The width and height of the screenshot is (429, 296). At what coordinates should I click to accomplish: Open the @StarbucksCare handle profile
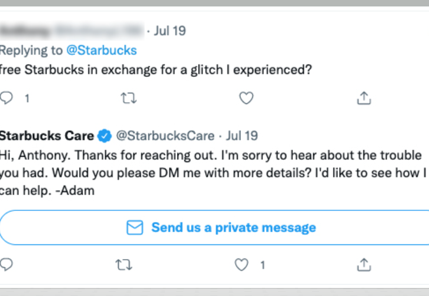pos(165,136)
